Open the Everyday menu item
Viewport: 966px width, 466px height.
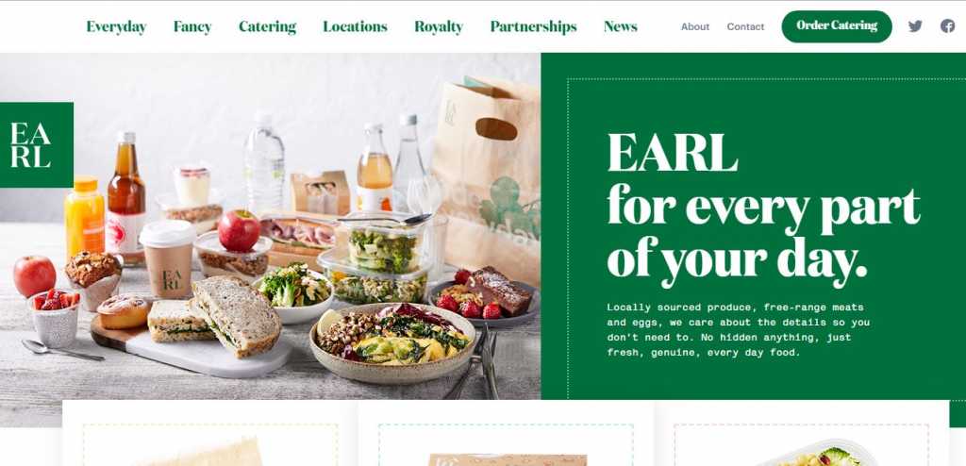click(x=116, y=26)
